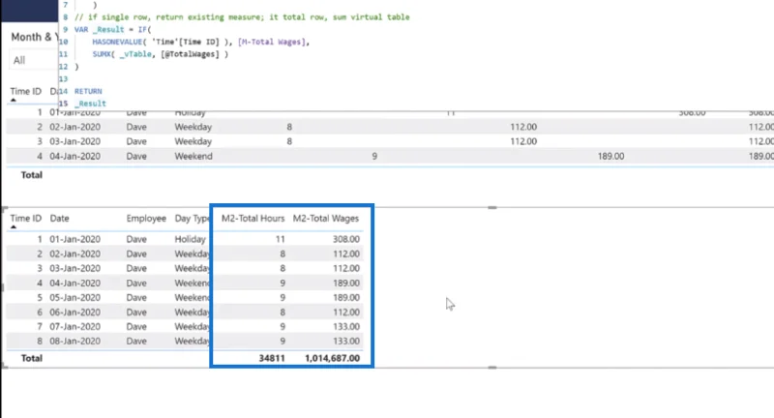The image size is (774, 418).
Task: Grab the lower table's top-center resize handle
Action: [492, 208]
